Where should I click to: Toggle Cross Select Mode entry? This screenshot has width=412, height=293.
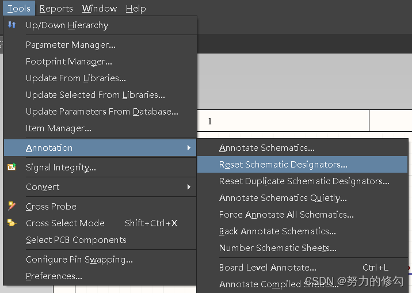pos(100,223)
